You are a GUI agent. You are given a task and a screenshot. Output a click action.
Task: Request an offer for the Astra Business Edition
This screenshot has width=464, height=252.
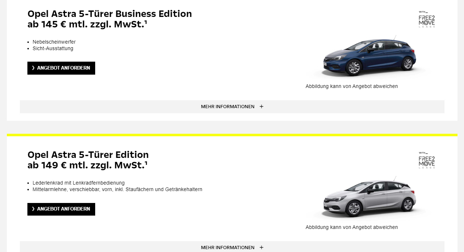[61, 68]
